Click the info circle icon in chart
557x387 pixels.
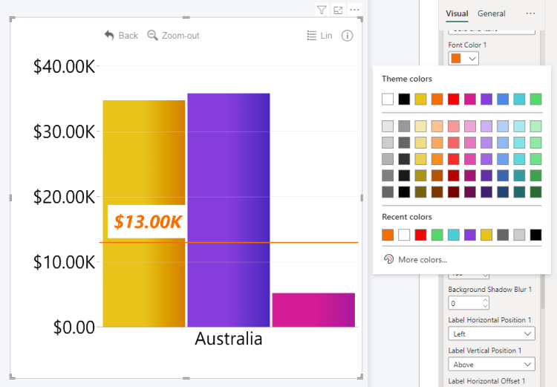pos(347,35)
